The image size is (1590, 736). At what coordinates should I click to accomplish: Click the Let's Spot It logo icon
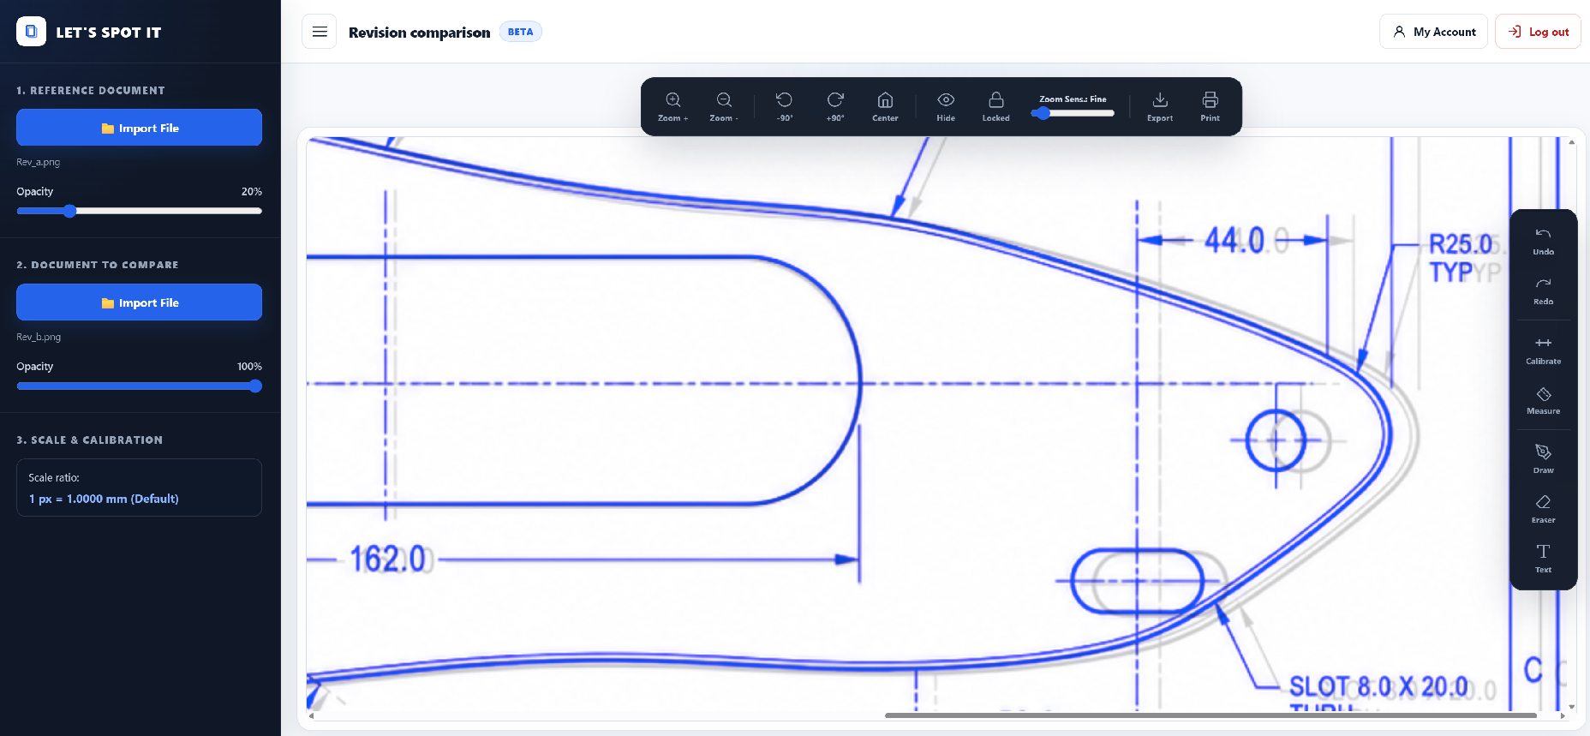tap(31, 32)
